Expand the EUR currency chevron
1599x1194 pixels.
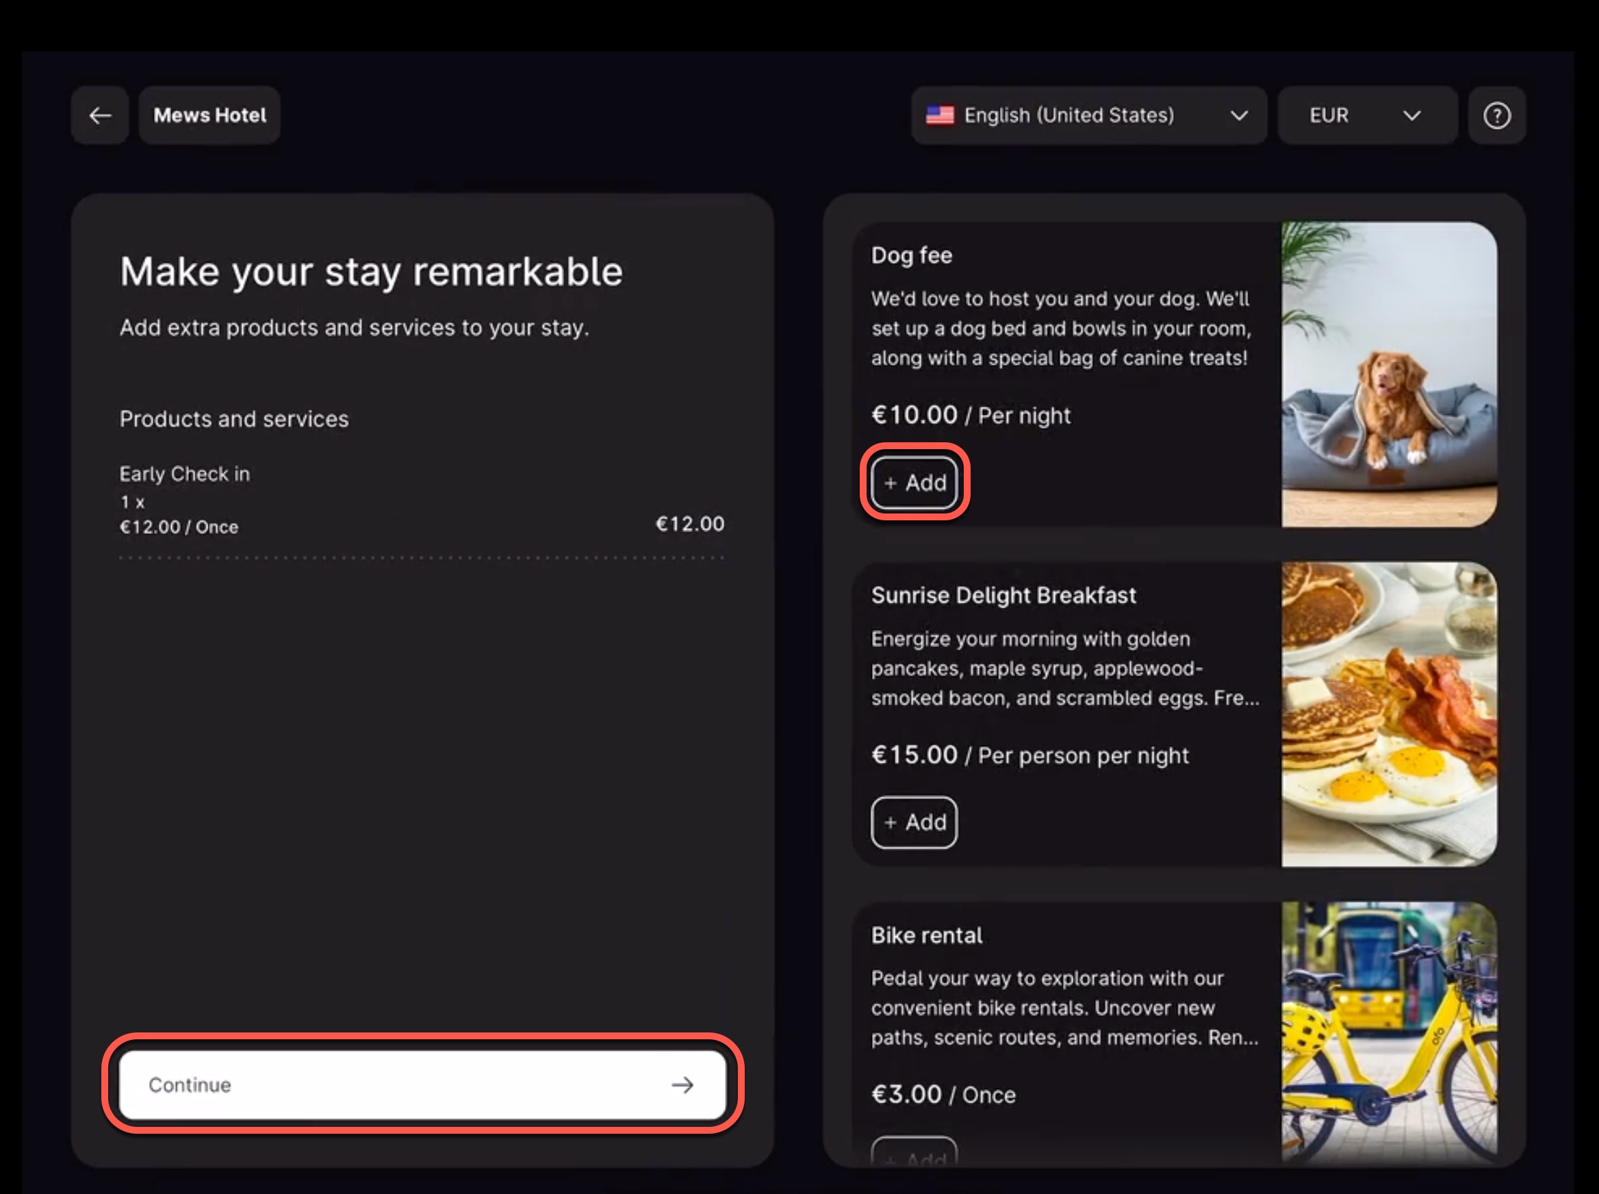pos(1412,116)
